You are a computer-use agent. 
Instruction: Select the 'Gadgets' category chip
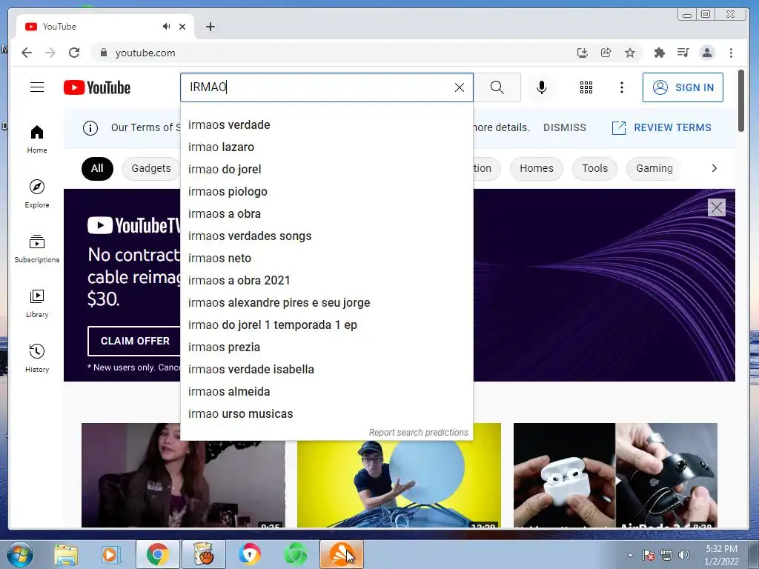151,168
